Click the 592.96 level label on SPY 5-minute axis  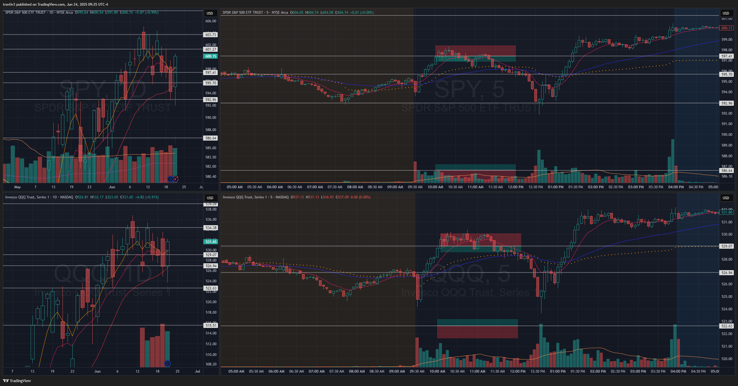[727, 103]
